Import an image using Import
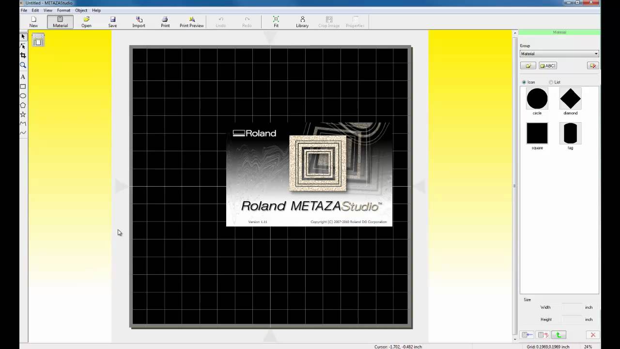The height and width of the screenshot is (349, 620). point(139,22)
